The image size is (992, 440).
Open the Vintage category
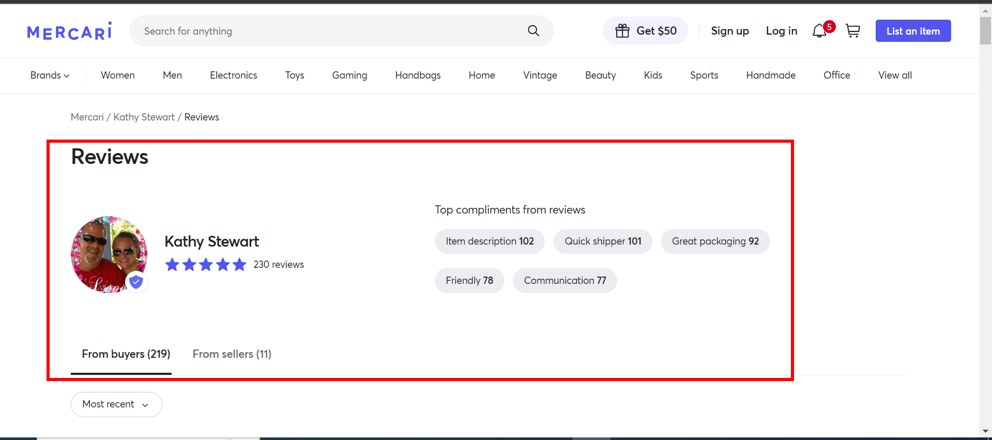coord(540,75)
